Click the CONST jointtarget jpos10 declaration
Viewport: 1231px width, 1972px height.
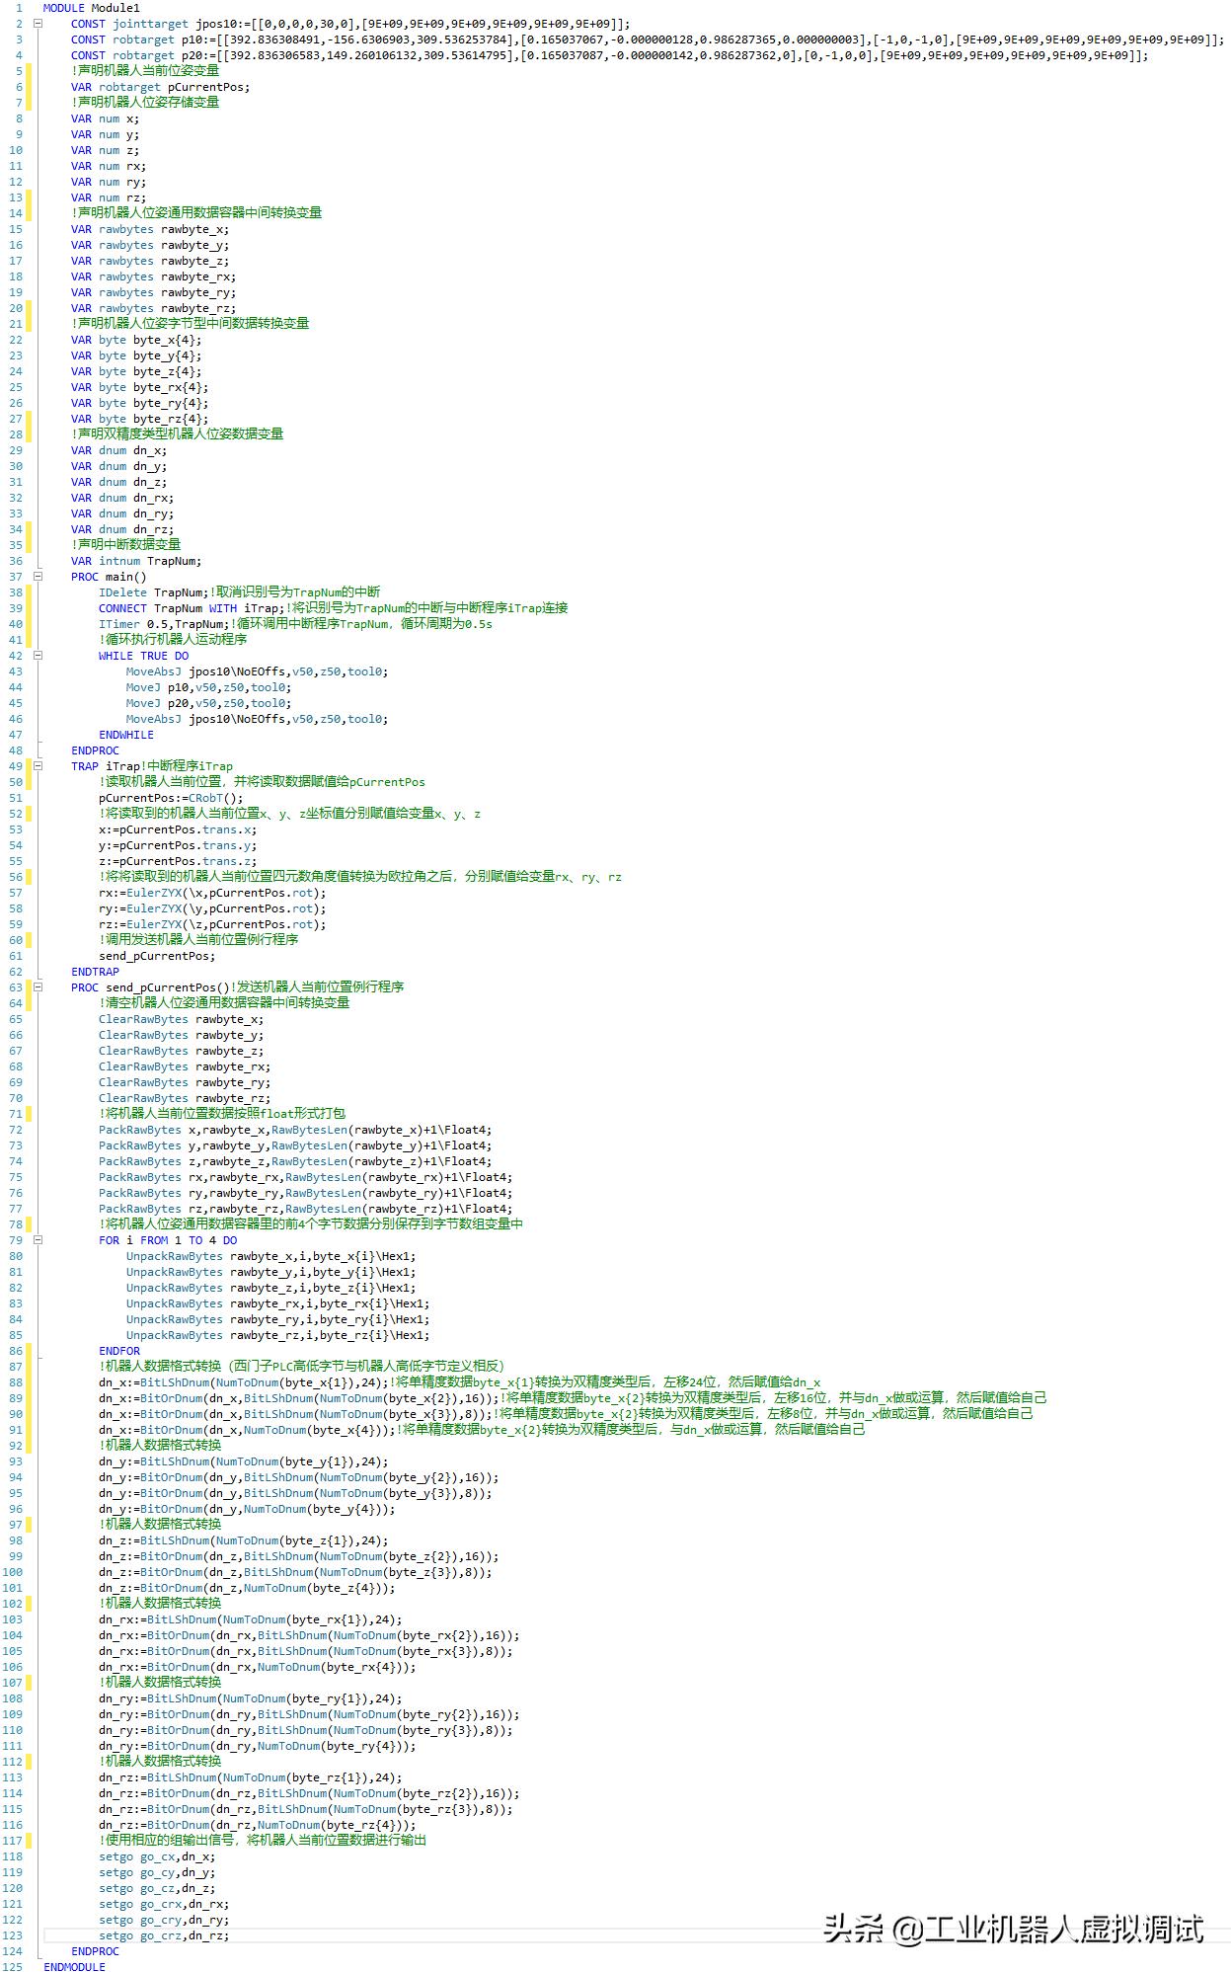tap(350, 24)
